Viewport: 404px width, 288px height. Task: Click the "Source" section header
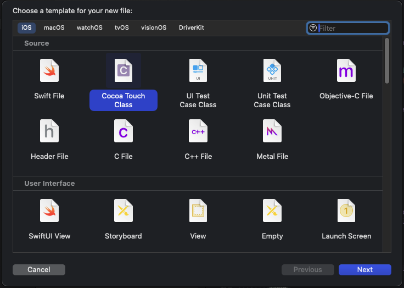pyautogui.click(x=37, y=43)
